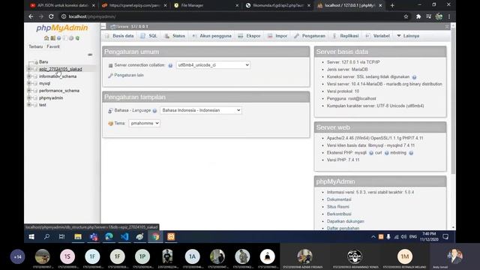
Task: Open the Tema pmahomme dropdown
Action: 144,123
